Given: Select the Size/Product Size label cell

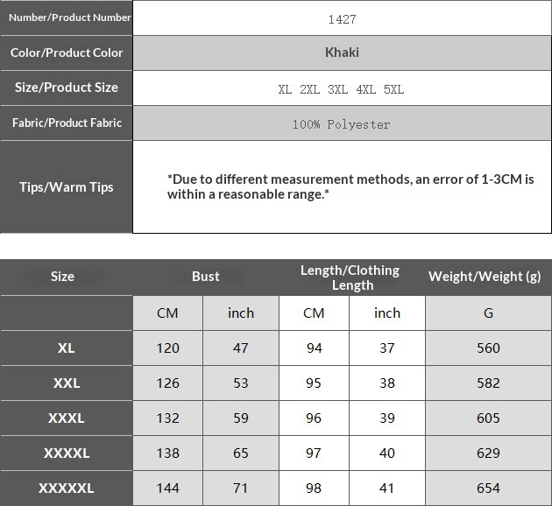Looking at the screenshot, I should (67, 88).
